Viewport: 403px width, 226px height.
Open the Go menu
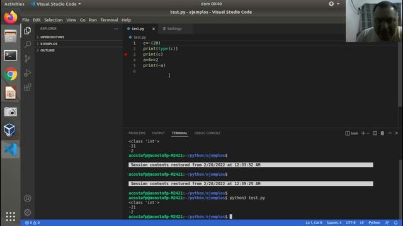click(82, 20)
